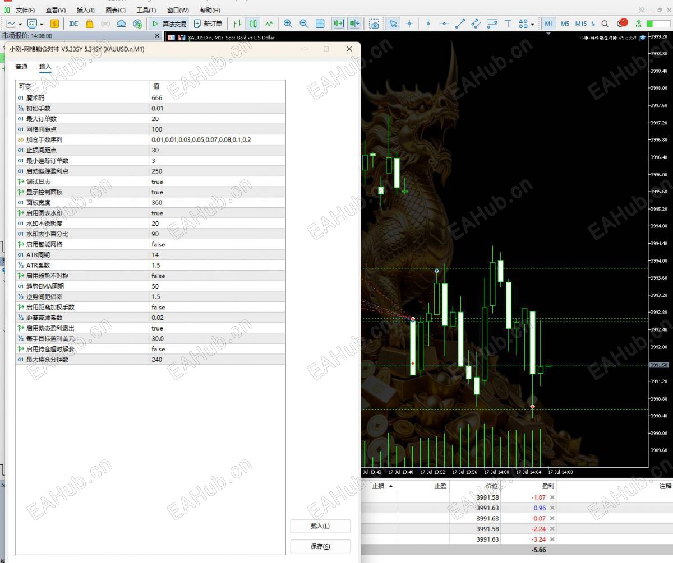Close the trade with profit 0.96
This screenshot has height=563, width=673.
[x=552, y=508]
